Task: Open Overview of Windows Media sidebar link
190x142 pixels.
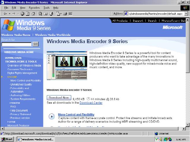Action: [24, 66]
